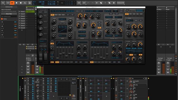The height and width of the screenshot is (100, 178).
Task: Open No input dropdown on Master track
Action: [x=170, y=58]
